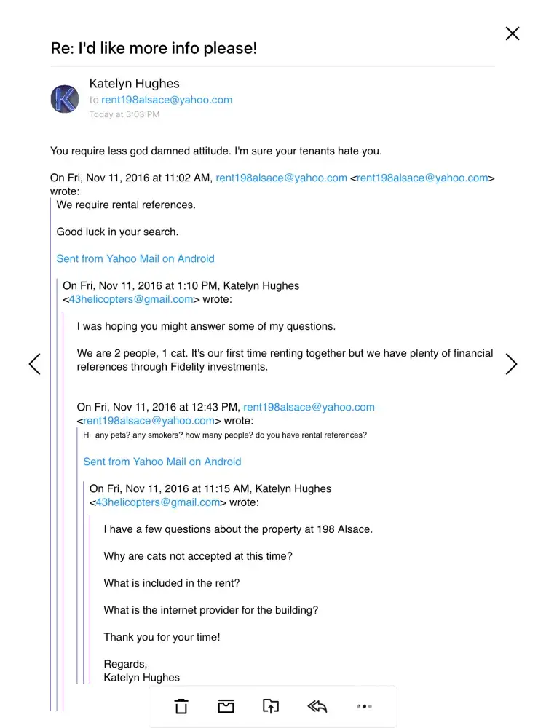Click rent198alsace@yahoo.com in the 12:43 PM quote
The height and width of the screenshot is (728, 546).
[309, 407]
